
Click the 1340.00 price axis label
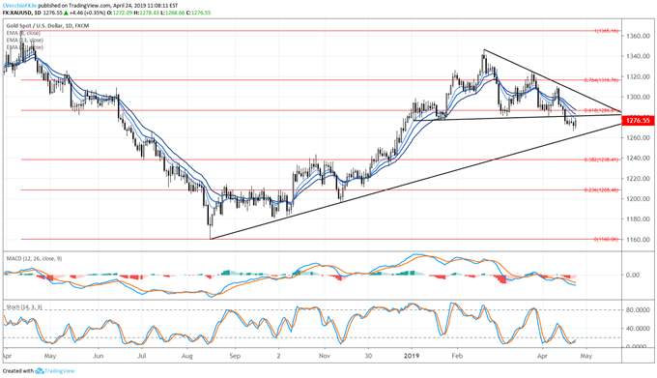[638, 56]
